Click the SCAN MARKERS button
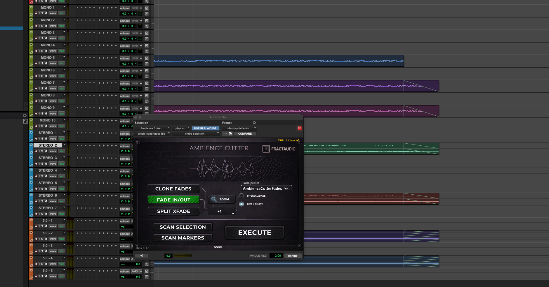Screen dimensions: 549x287 pyautogui.click(x=183, y=238)
